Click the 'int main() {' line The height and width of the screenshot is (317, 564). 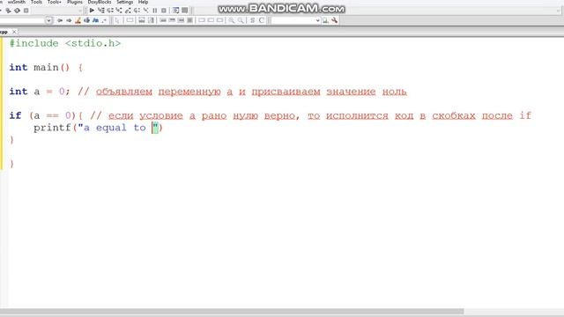pos(46,67)
